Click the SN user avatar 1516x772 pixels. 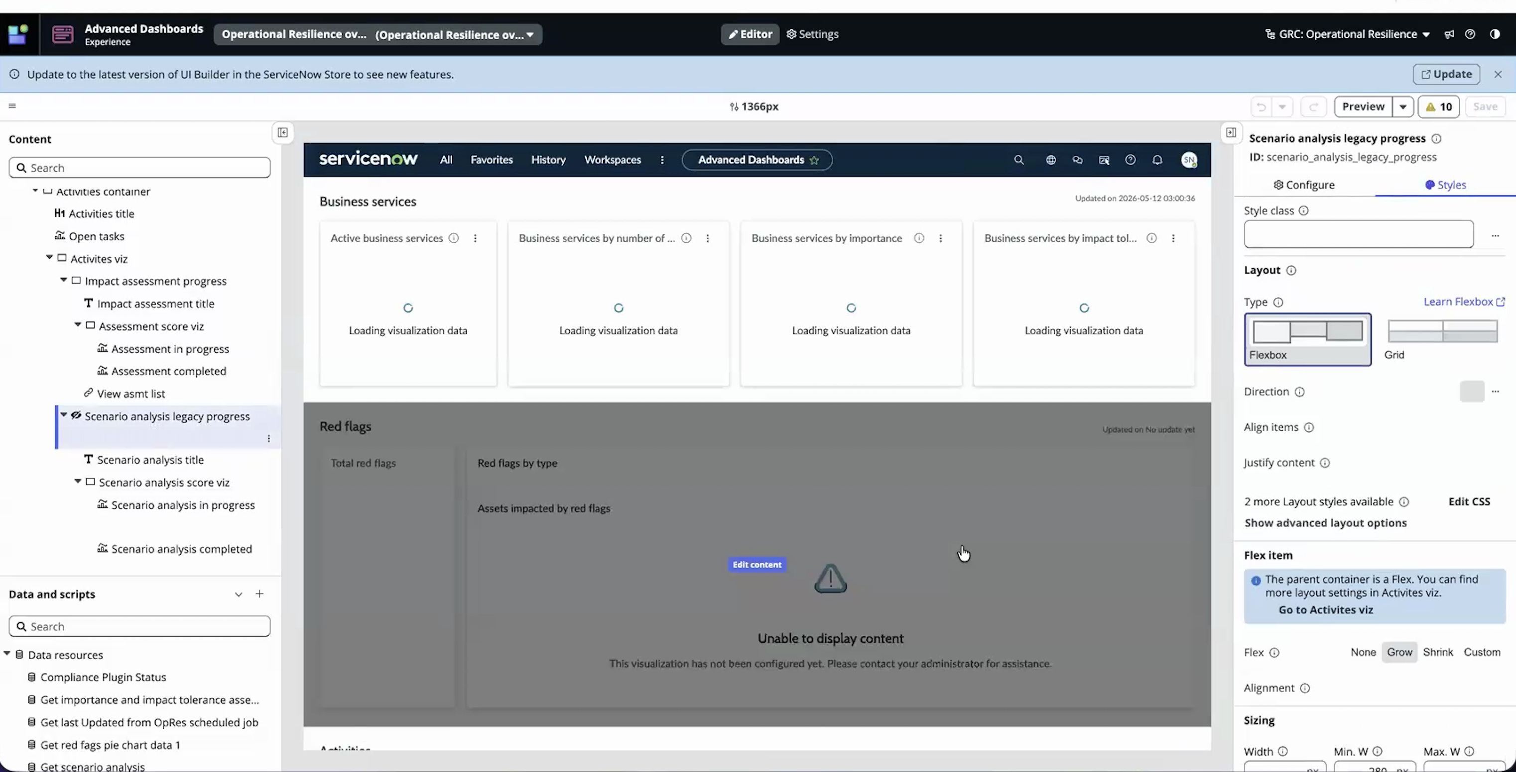1189,160
